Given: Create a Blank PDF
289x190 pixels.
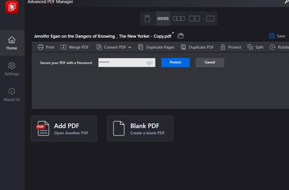Looking at the screenshot, I should tap(140, 129).
